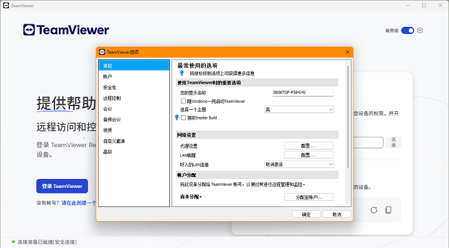Switch to 远程控制 options

point(134,98)
